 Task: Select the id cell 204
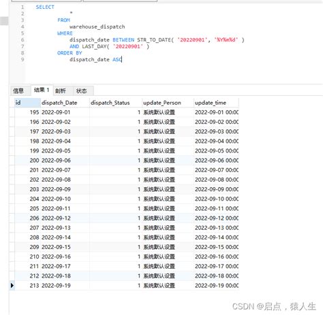[x=27, y=199]
